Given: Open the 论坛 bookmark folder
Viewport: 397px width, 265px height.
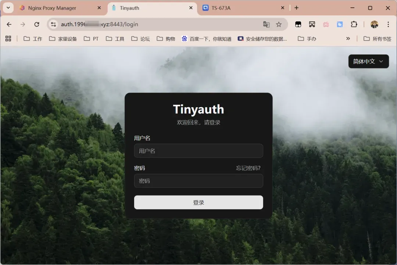Looking at the screenshot, I should click(x=140, y=39).
